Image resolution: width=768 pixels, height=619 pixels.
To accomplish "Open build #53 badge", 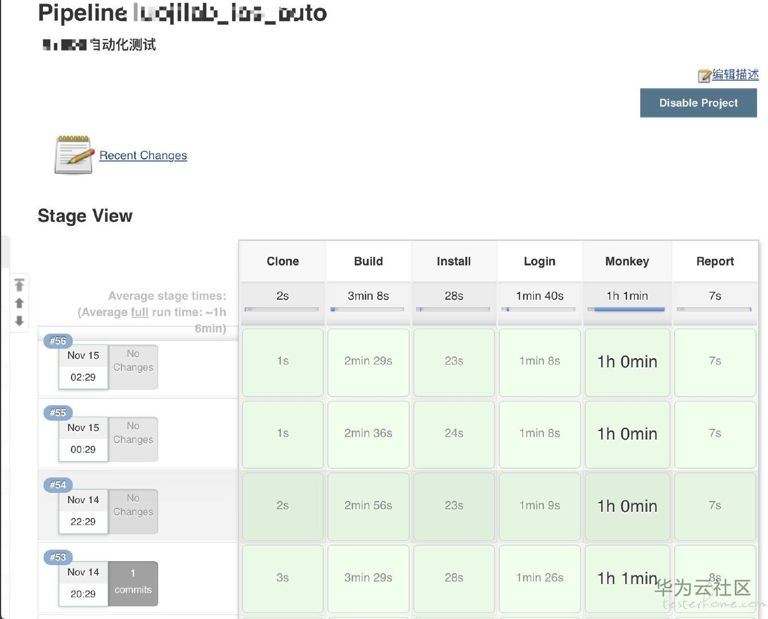I will tap(58, 557).
